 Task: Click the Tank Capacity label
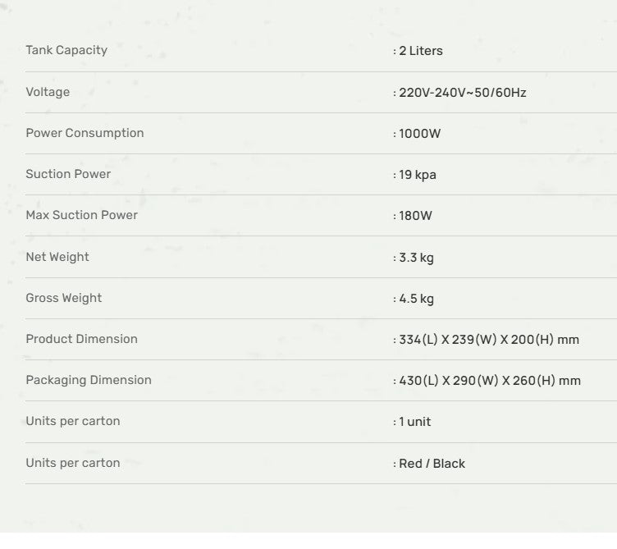point(66,50)
